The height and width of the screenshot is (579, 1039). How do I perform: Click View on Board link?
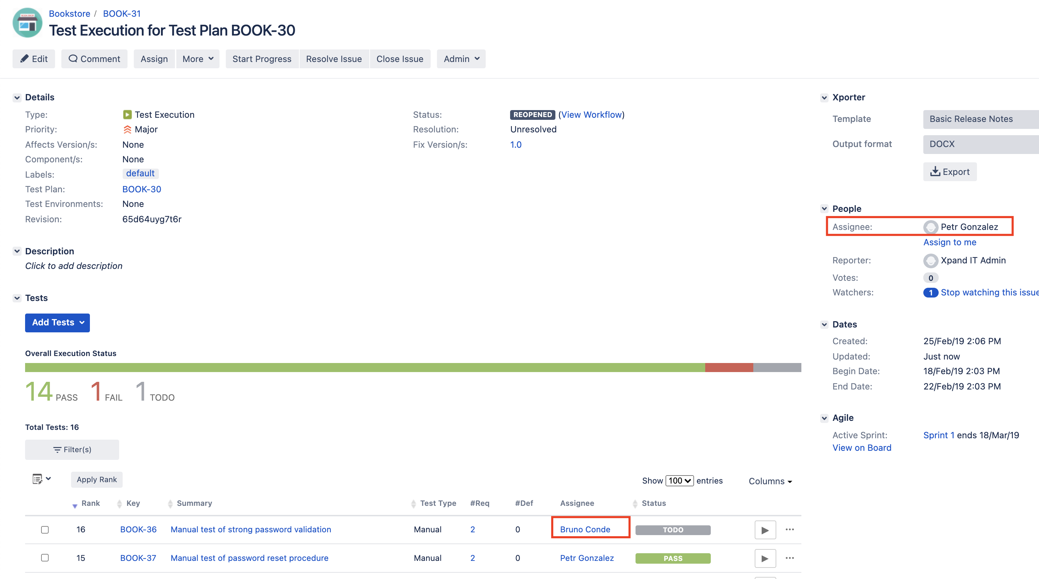pos(862,448)
